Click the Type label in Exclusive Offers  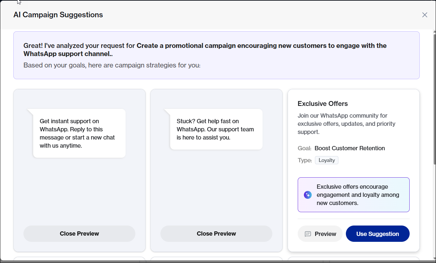coord(305,160)
